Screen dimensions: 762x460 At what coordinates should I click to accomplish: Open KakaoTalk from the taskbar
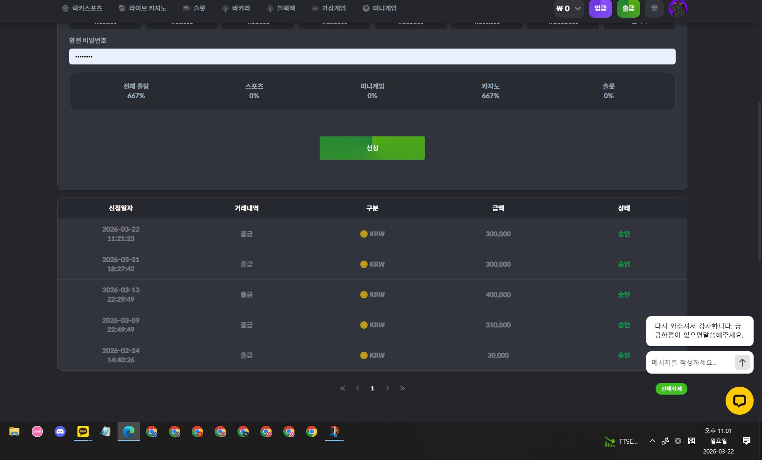coord(83,432)
